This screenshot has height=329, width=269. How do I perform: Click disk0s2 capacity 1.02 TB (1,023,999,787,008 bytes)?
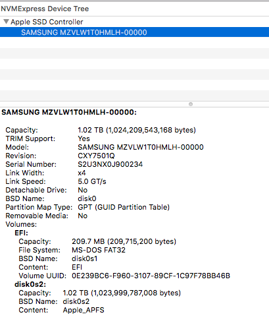coord(122,293)
